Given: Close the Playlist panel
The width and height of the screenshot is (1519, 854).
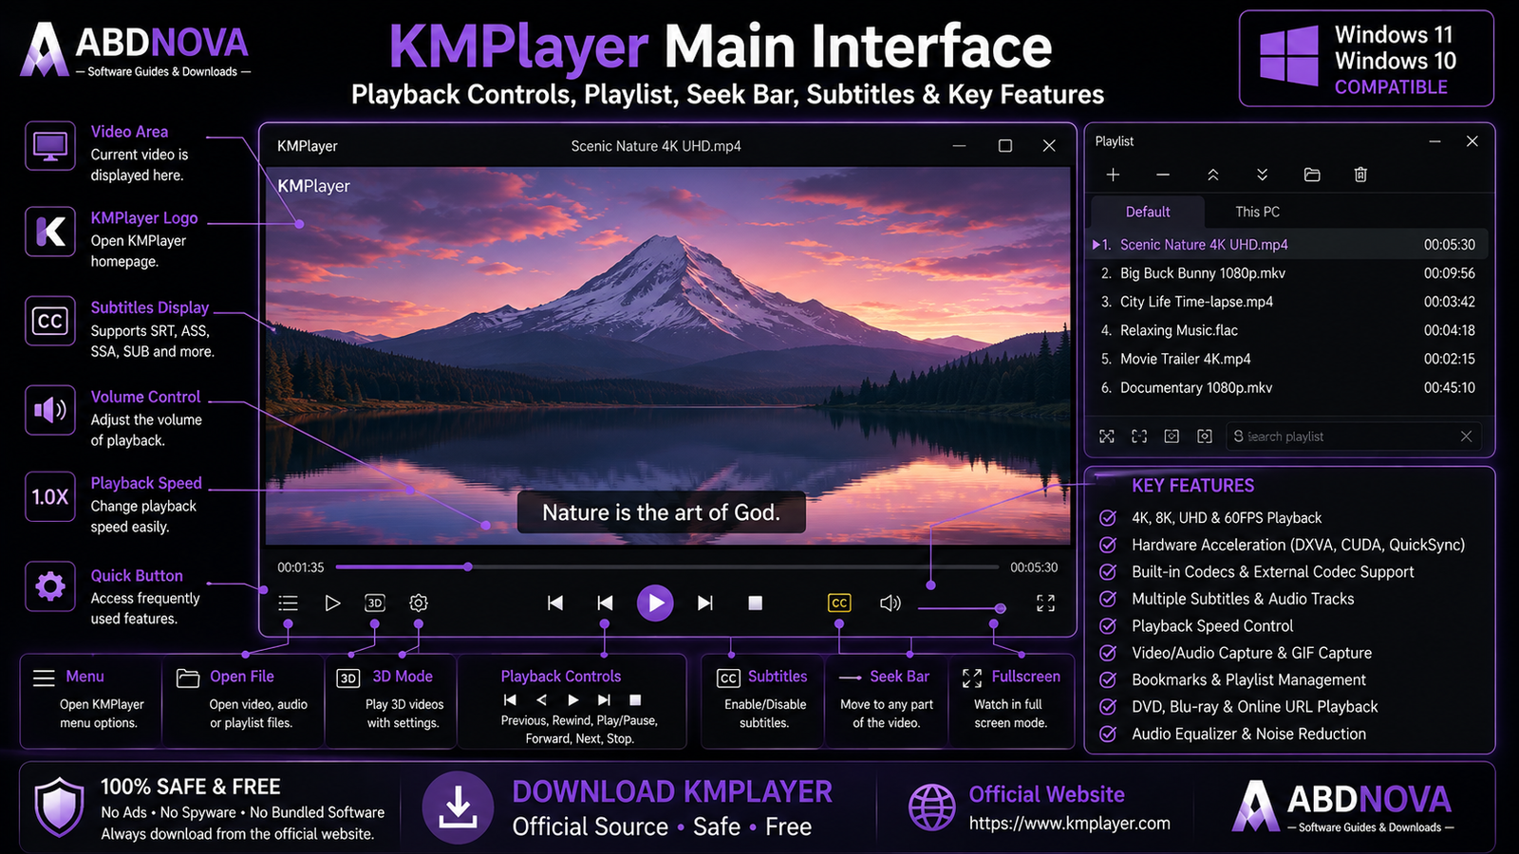Looking at the screenshot, I should pyautogui.click(x=1472, y=141).
